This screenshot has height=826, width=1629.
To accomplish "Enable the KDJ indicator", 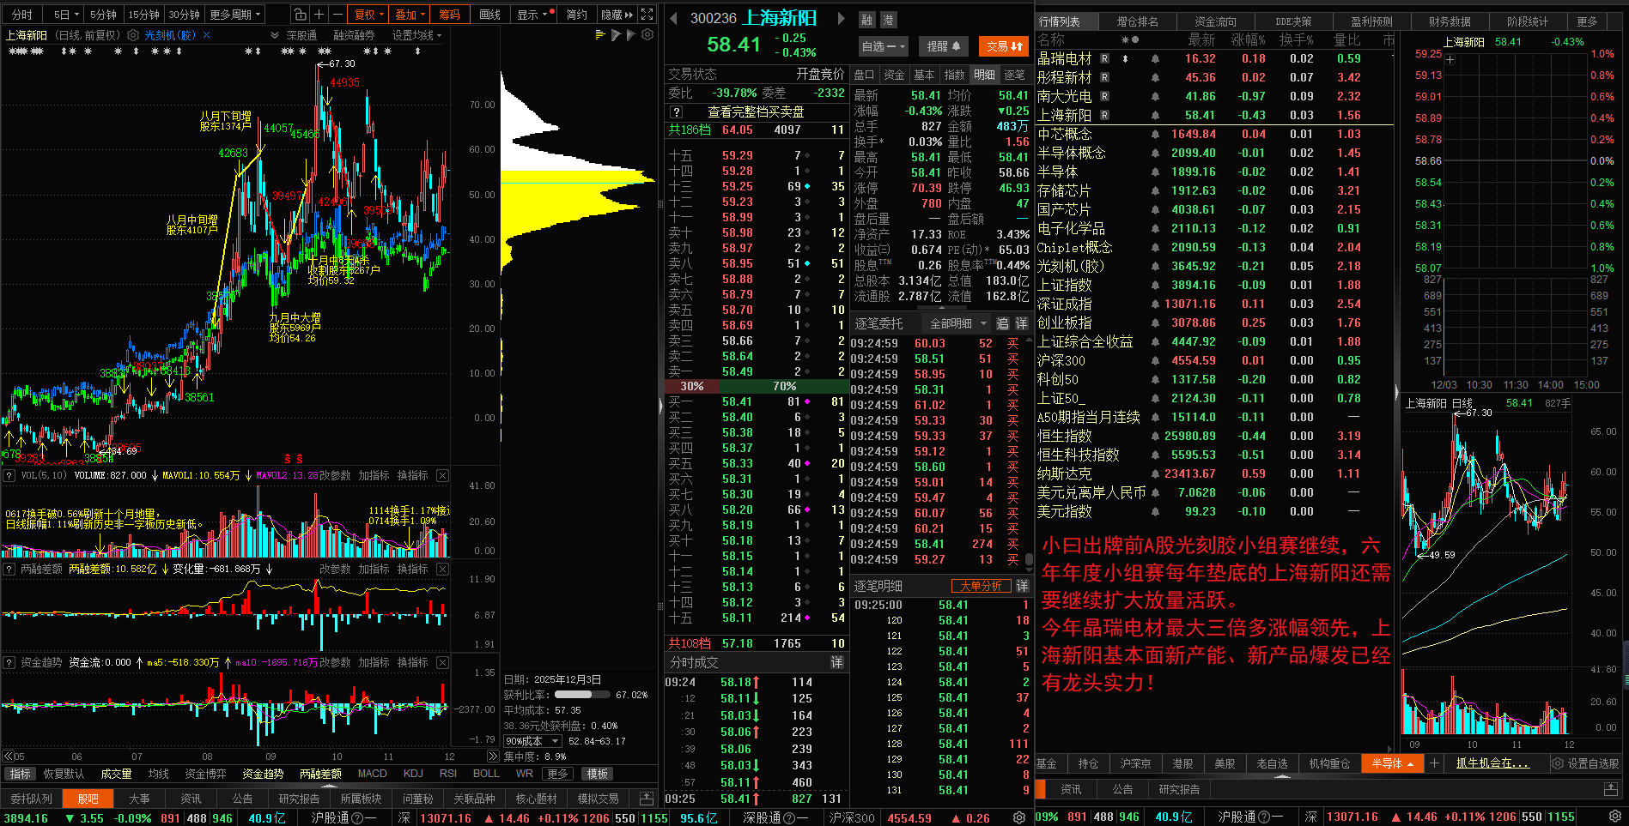I will tap(413, 774).
